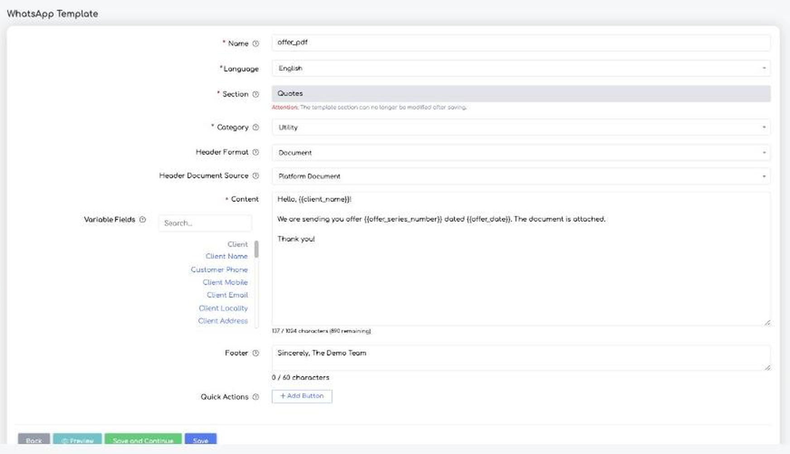
Task: Open the Language dropdown showing English
Action: 521,68
